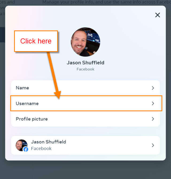Expand the Profile picture row chevron
The width and height of the screenshot is (171, 179).
153,119
